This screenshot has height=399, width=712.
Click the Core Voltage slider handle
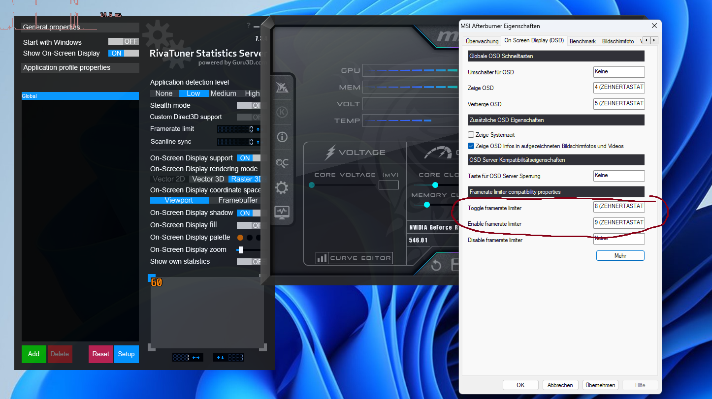(x=312, y=185)
